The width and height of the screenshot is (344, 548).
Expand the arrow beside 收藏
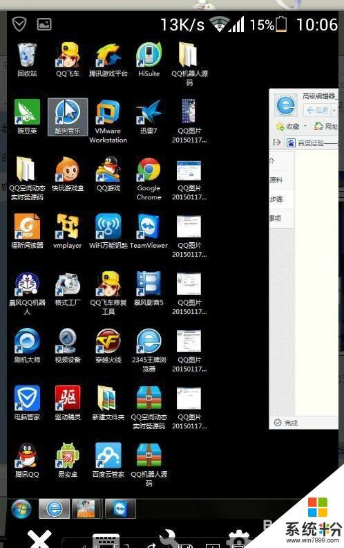[305, 126]
